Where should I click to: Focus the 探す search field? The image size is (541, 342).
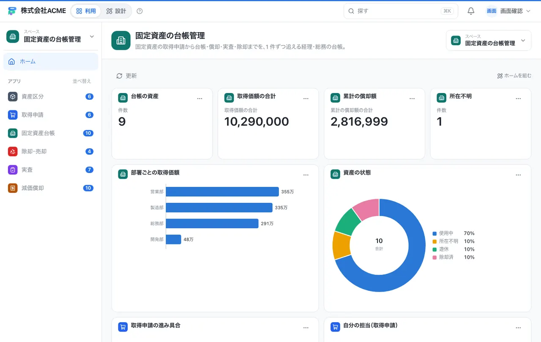(x=401, y=11)
